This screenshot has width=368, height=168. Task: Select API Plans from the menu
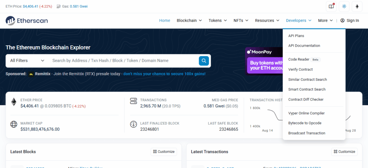[x=296, y=36]
